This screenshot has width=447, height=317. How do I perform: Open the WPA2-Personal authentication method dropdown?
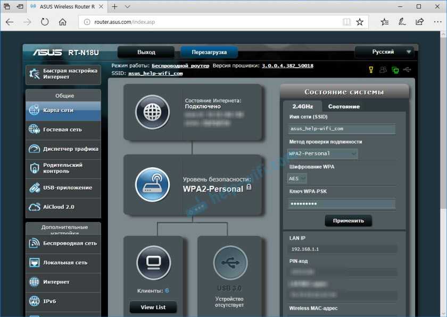(322, 153)
